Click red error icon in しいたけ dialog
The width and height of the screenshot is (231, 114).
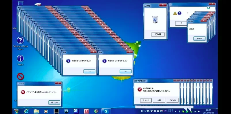[x=23, y=92]
